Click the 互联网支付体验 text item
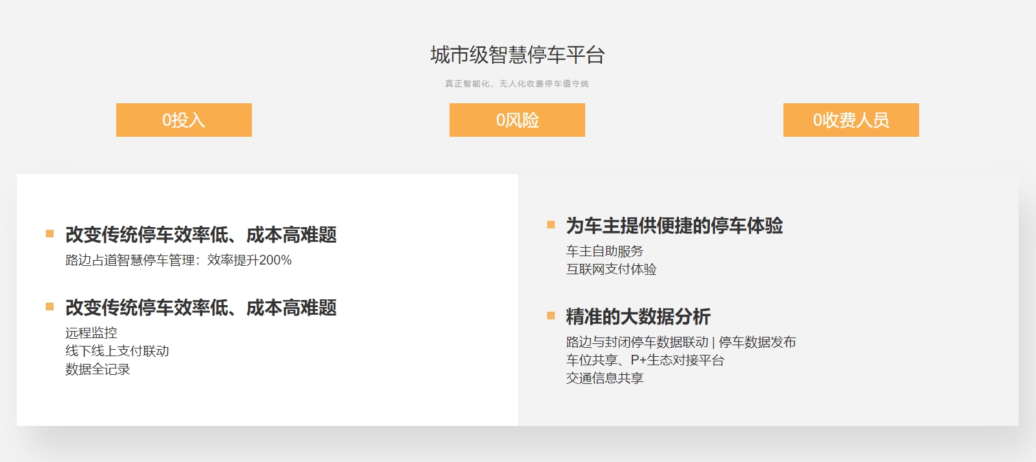This screenshot has width=1036, height=462. pyautogui.click(x=611, y=269)
